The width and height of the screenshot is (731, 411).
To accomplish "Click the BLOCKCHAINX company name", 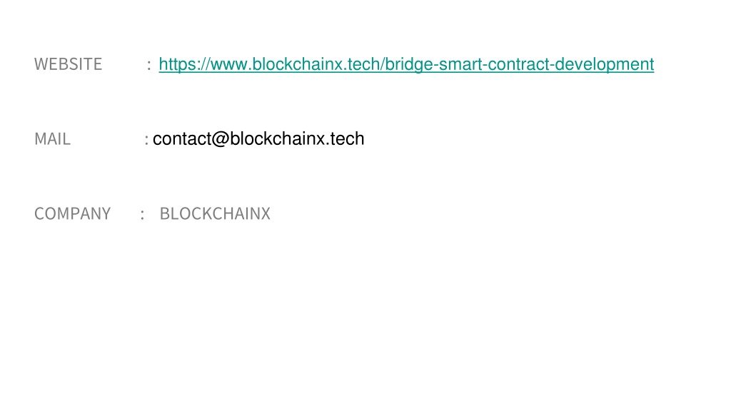I will 215,213.
